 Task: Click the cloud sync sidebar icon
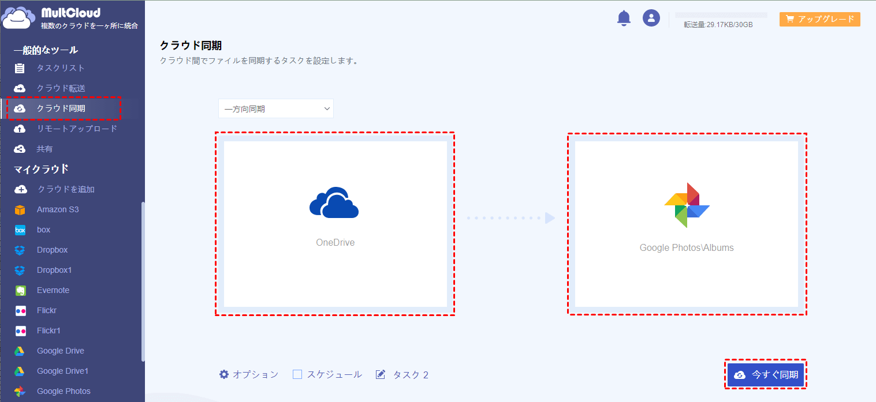20,108
